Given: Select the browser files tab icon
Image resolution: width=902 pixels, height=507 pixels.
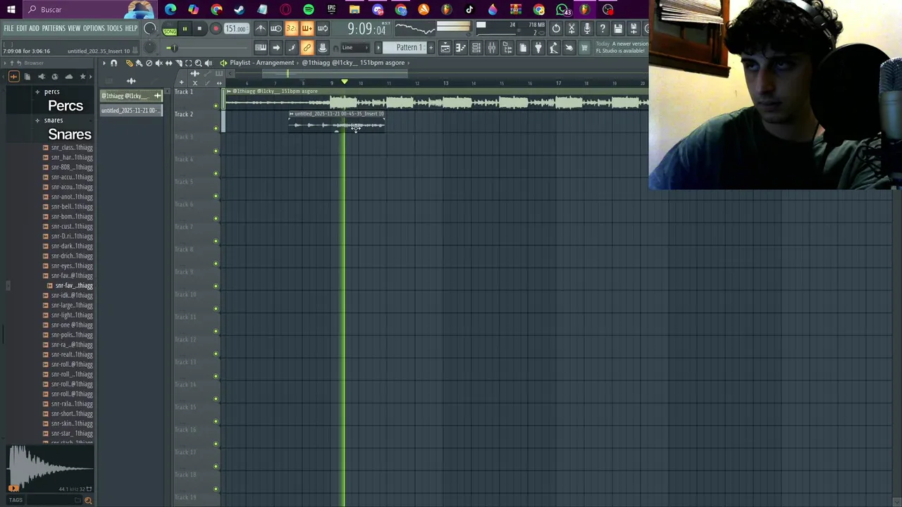Looking at the screenshot, I should [x=27, y=76].
